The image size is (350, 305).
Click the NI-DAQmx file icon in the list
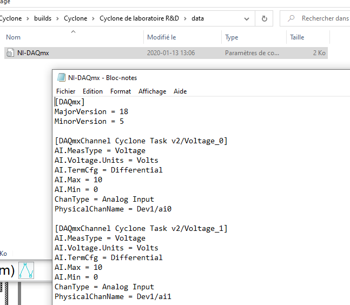(x=10, y=53)
